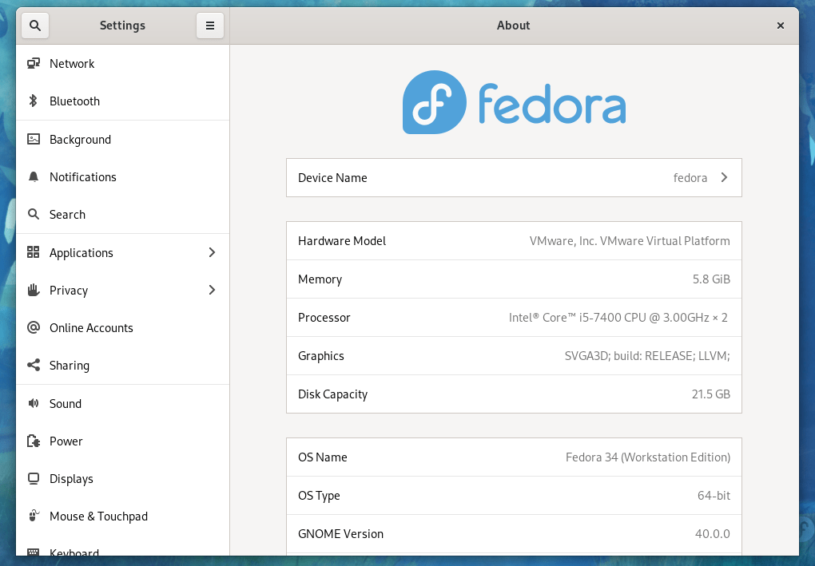
Task: Select the Background settings icon
Action: [x=34, y=139]
